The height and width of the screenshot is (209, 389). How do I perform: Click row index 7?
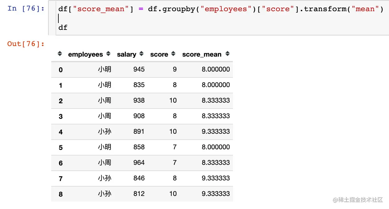[61, 179]
